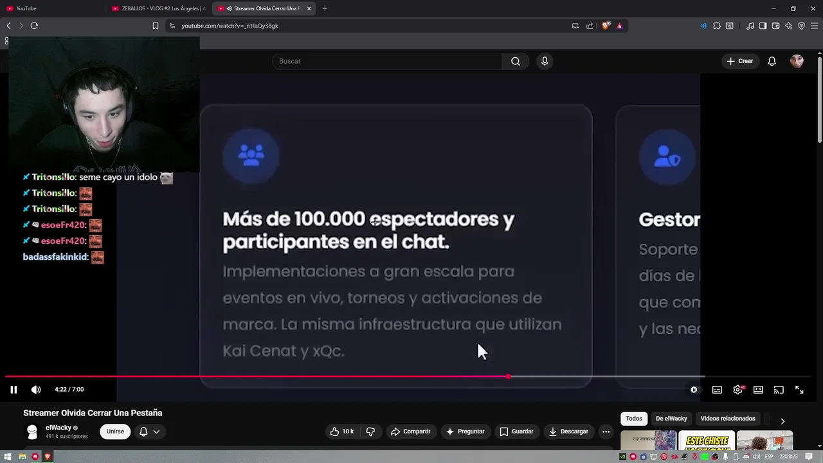Open the system volume tray icon

pos(756,457)
